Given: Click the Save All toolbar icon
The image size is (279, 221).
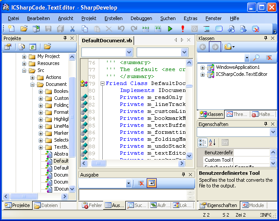Looking at the screenshot, I should (x=61, y=29).
